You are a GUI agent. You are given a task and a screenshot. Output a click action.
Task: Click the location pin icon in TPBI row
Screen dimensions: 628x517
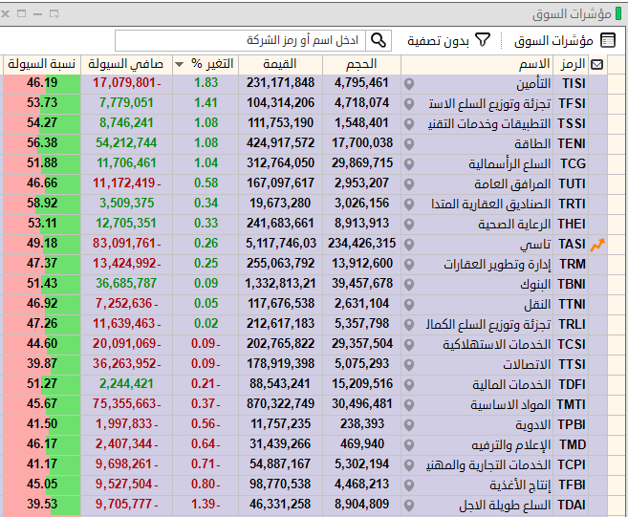pyautogui.click(x=408, y=425)
